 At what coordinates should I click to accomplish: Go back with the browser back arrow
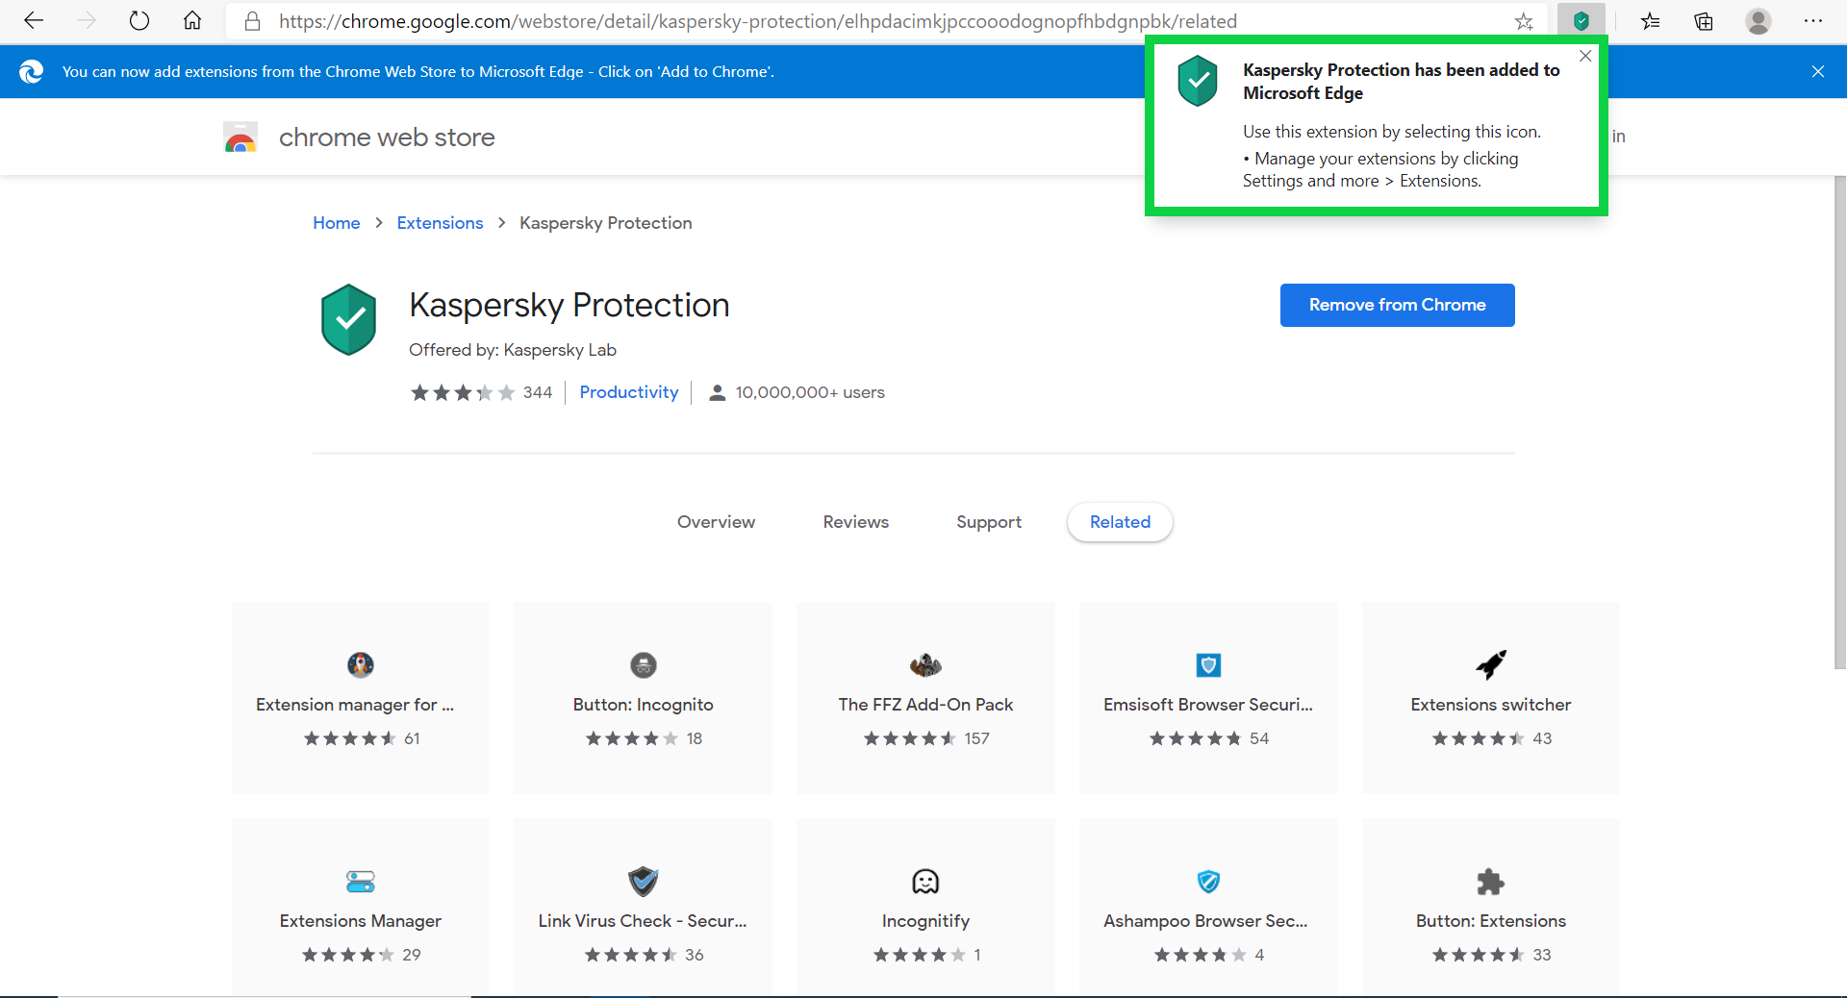(34, 20)
